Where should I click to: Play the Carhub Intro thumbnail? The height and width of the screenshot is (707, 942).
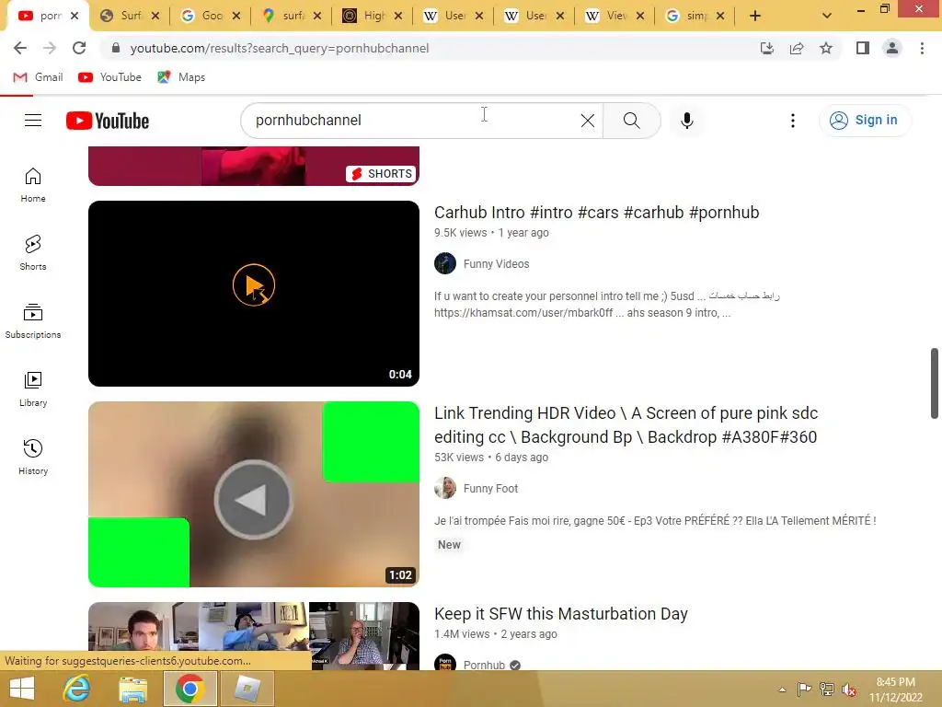254,294
